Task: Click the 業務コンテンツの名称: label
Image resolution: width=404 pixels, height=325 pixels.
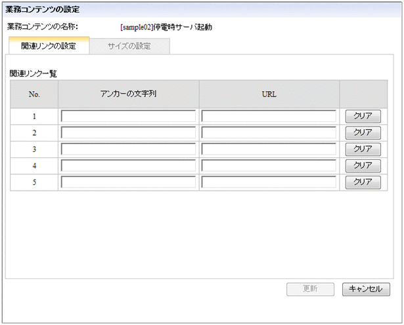Action: 43,26
